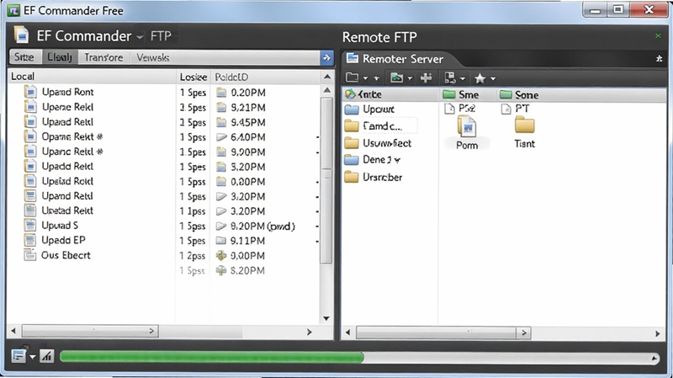Select the PS2 file in remote list
The width and height of the screenshot is (673, 378).
[460, 109]
